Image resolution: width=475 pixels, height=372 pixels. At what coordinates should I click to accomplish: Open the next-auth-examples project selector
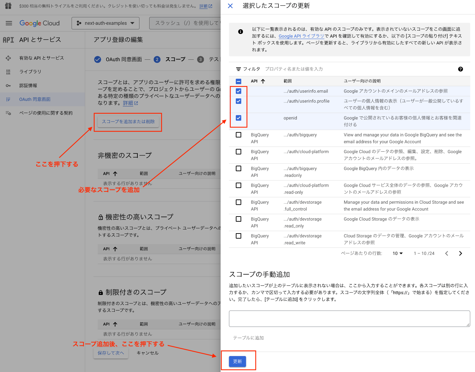pos(106,23)
